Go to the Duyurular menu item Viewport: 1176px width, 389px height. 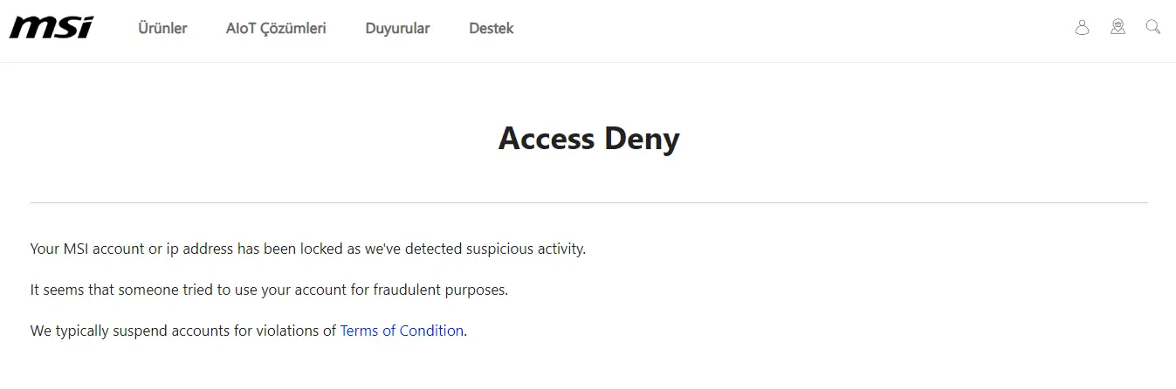coord(397,28)
